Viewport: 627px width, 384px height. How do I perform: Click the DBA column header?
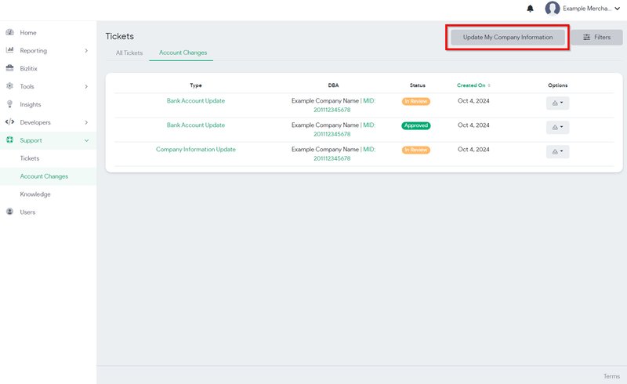(x=333, y=85)
